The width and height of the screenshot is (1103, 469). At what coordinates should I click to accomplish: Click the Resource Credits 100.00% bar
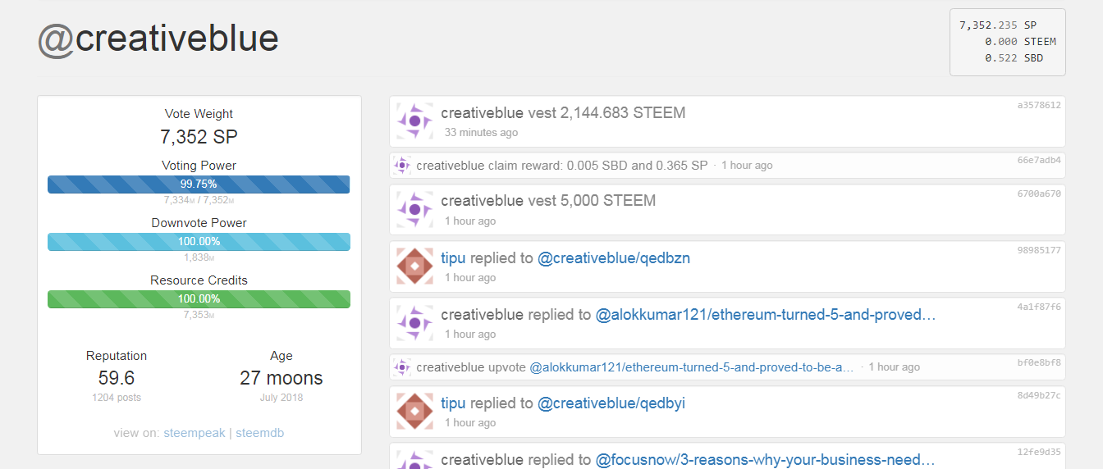[199, 299]
